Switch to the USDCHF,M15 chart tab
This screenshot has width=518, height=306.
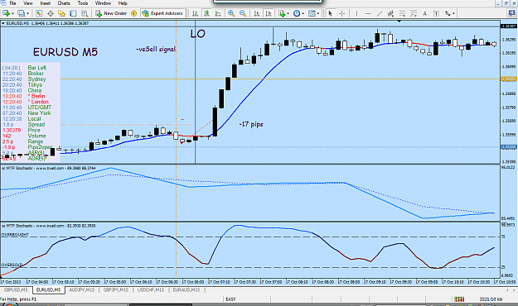(x=151, y=289)
